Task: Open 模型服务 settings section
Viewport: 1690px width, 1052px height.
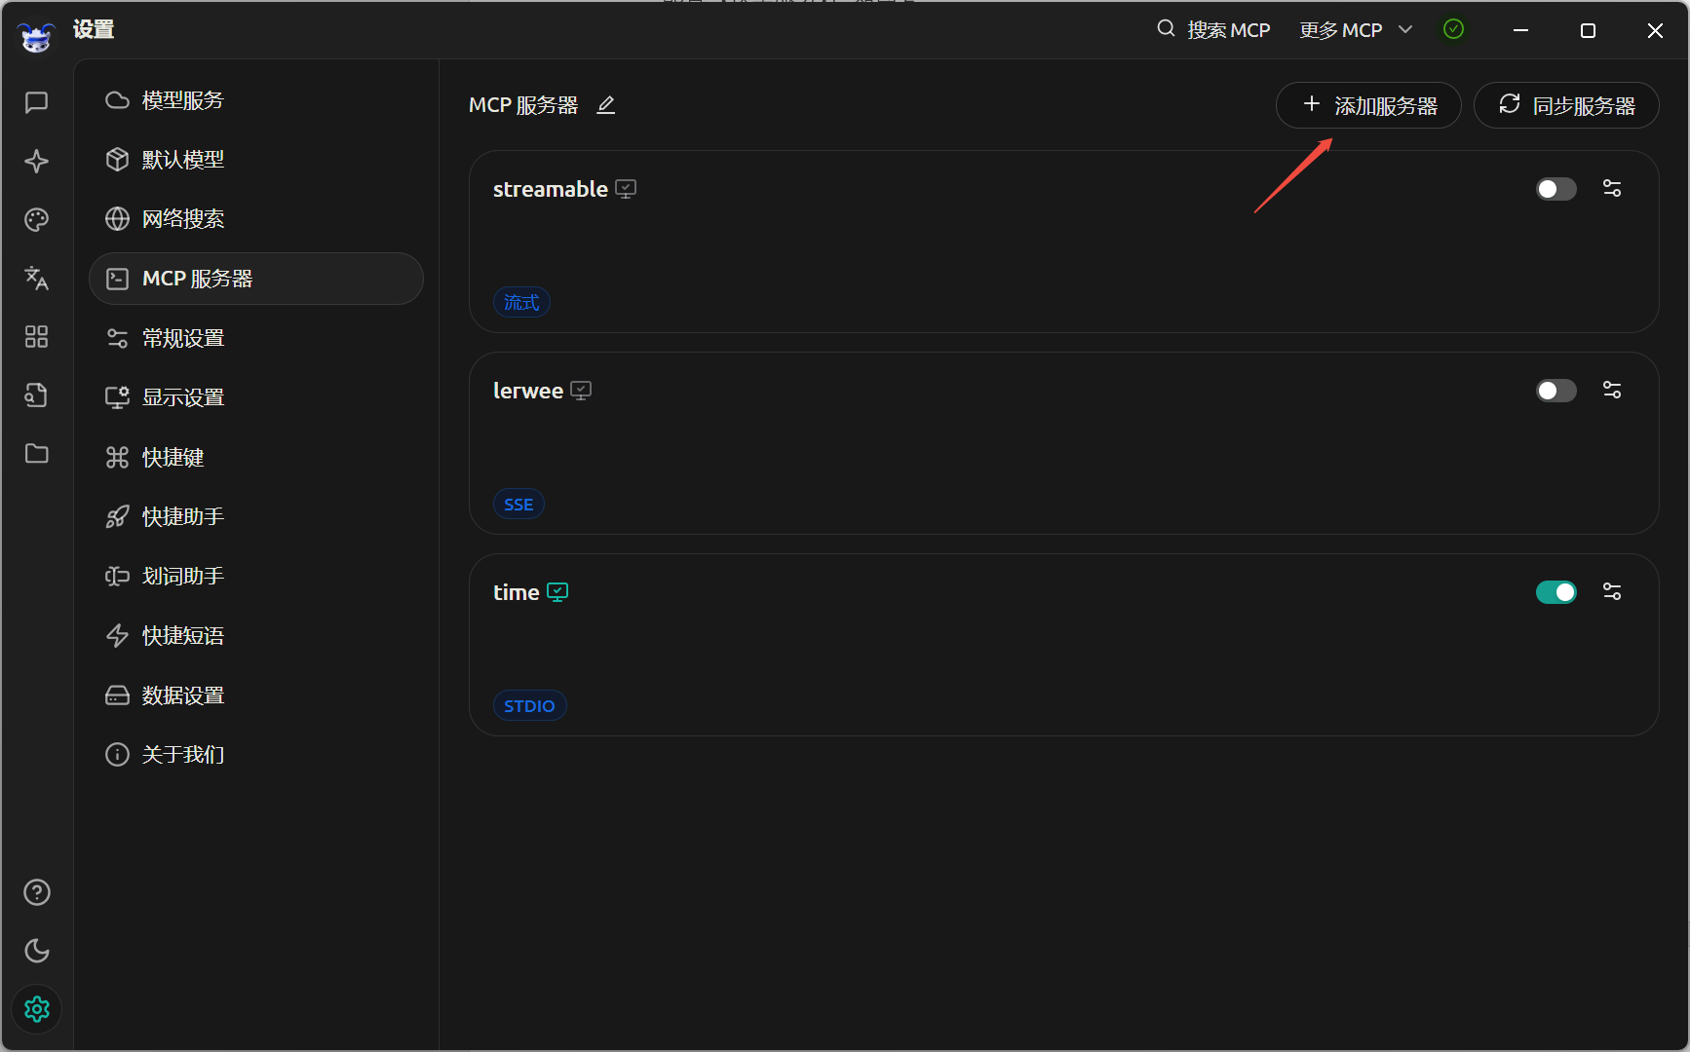Action: click(x=255, y=100)
